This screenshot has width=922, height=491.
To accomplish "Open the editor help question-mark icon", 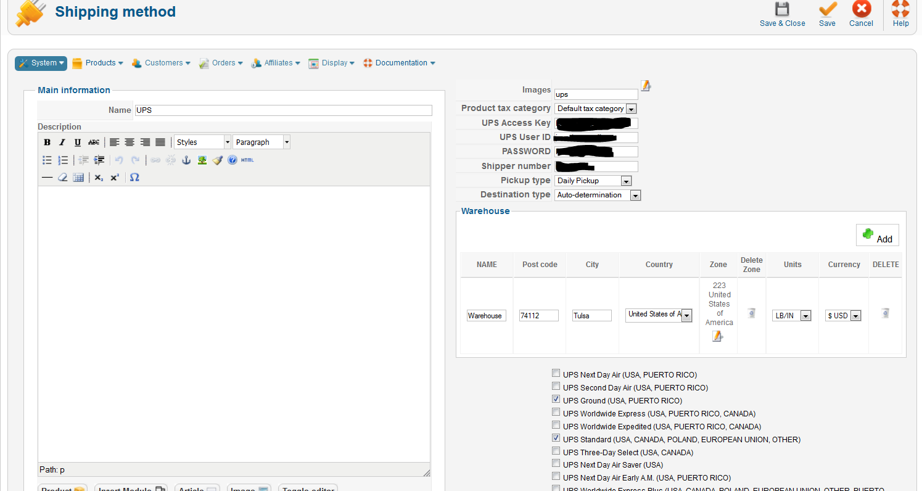I will coord(233,160).
